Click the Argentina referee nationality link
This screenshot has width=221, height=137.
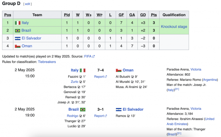[210, 80]
